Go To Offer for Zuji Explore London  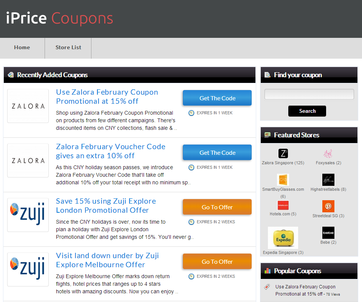tap(217, 207)
